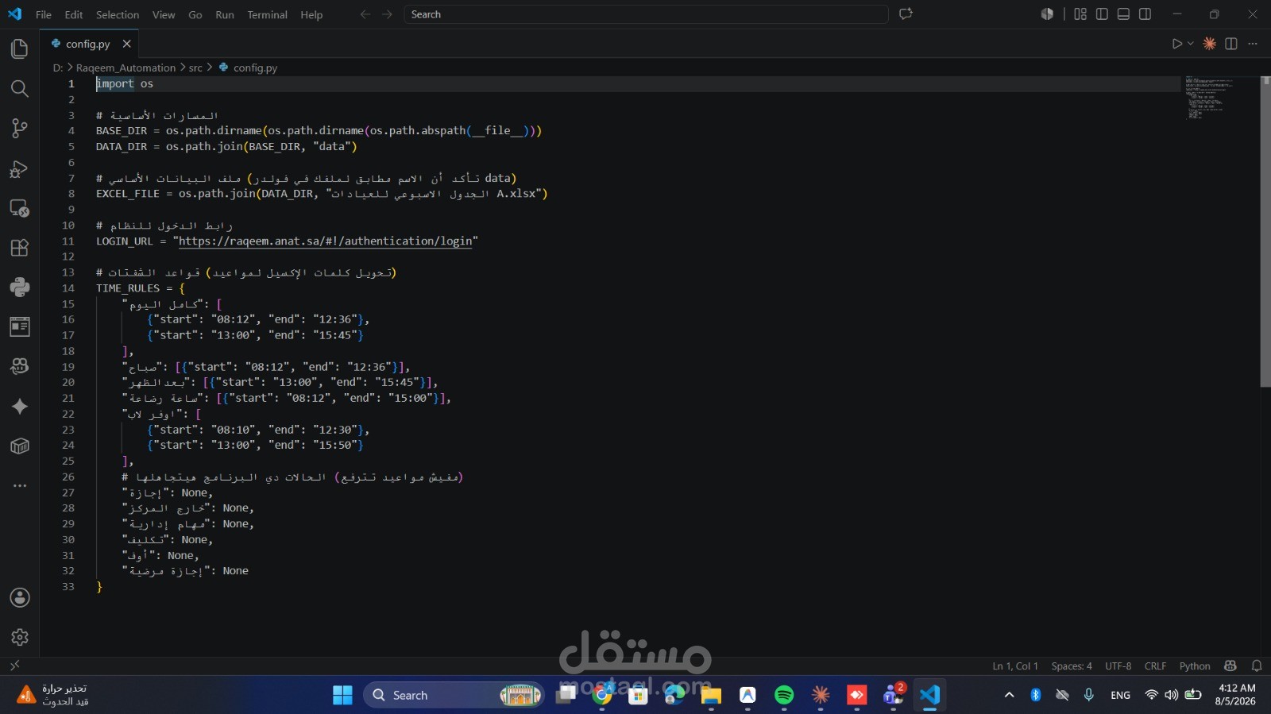This screenshot has height=714, width=1271.
Task: Click the src breadcrumb folder
Action: click(195, 68)
